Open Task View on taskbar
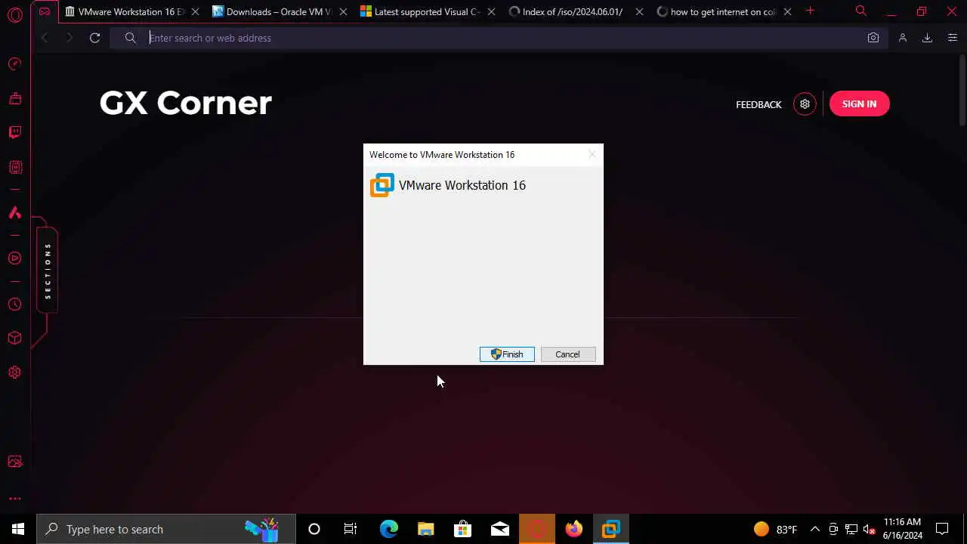The height and width of the screenshot is (544, 967). point(351,529)
